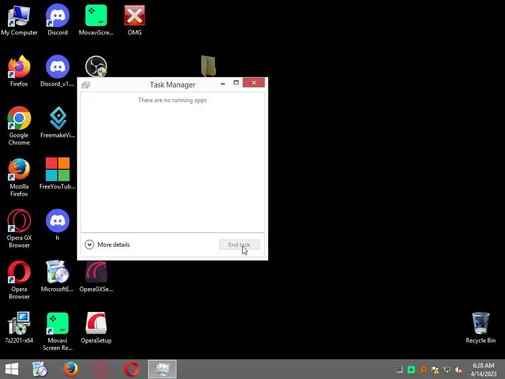Select the Firefox desktop shortcut
This screenshot has height=379, width=505.
[x=19, y=71]
